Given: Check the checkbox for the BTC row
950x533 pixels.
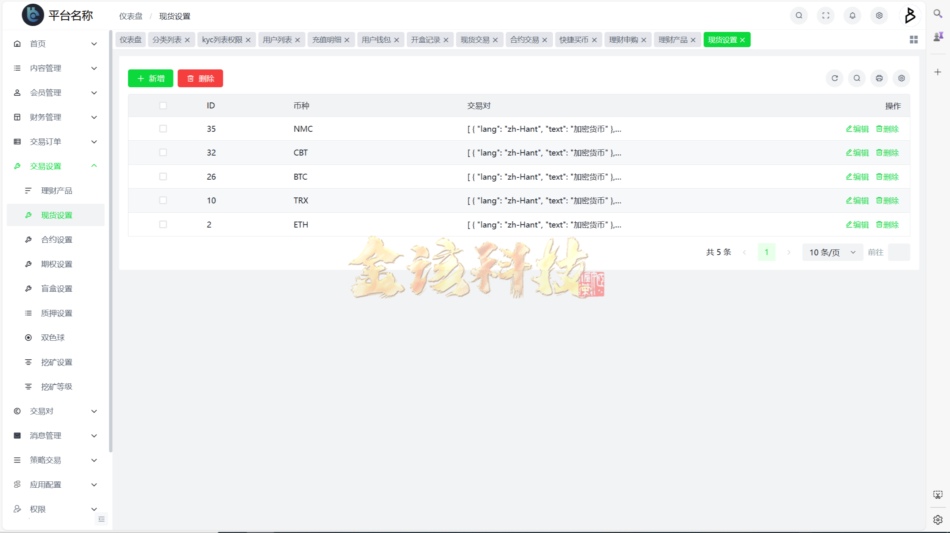Looking at the screenshot, I should point(163,177).
